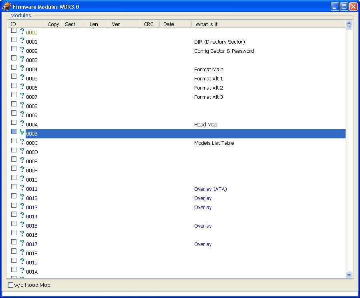Click the scroll down arrow of the modules list

(349, 275)
